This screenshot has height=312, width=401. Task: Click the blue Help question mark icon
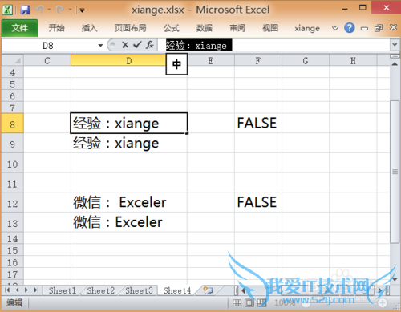pyautogui.click(x=350, y=28)
